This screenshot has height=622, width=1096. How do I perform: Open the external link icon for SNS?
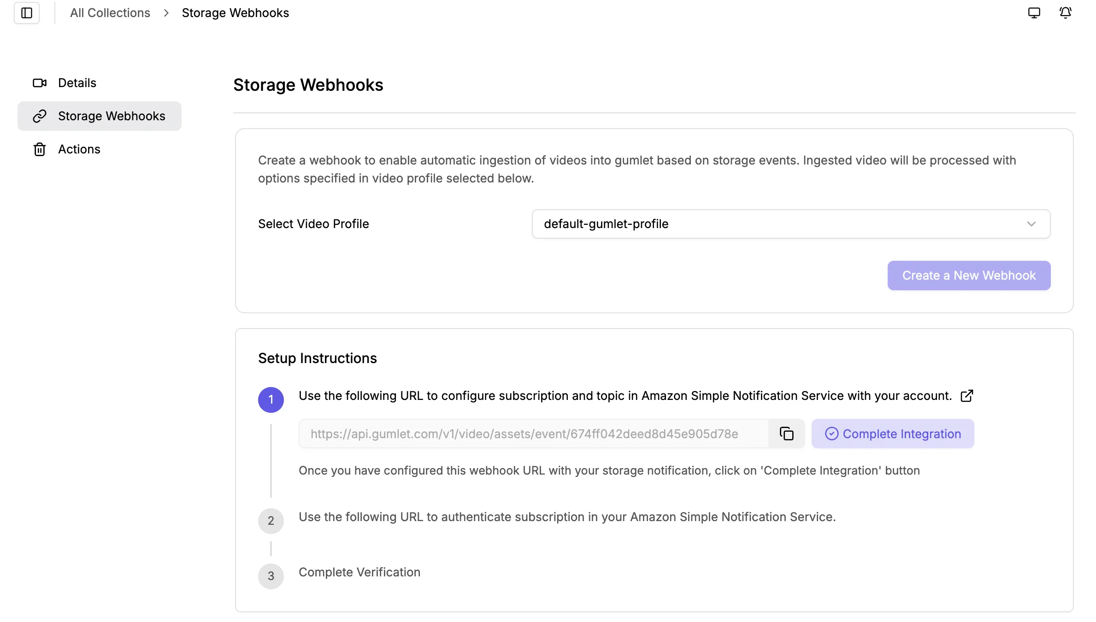(x=967, y=396)
